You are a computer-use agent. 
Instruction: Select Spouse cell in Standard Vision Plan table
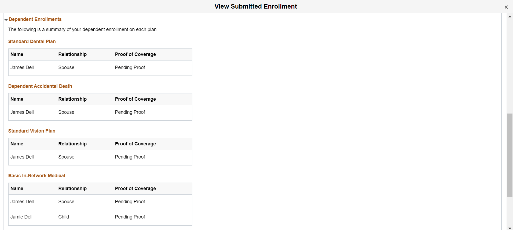(66, 157)
